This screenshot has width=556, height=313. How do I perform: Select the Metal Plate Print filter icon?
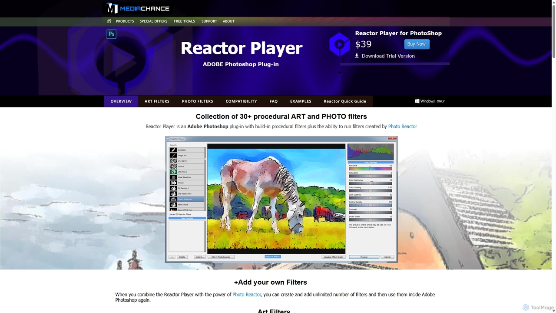point(173,177)
